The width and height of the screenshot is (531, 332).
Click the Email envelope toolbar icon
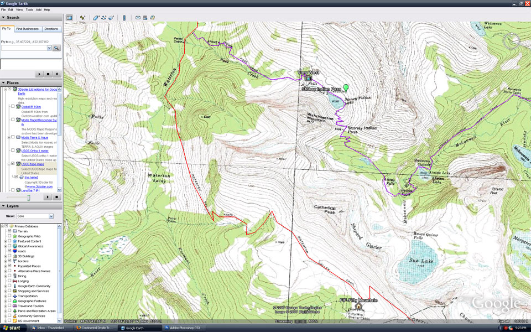(x=138, y=18)
